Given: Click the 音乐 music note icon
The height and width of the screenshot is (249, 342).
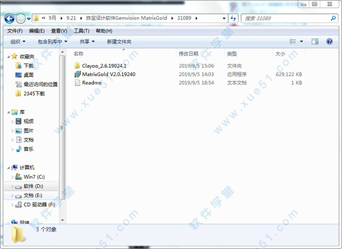Looking at the screenshot, I should pyautogui.click(x=19, y=149).
